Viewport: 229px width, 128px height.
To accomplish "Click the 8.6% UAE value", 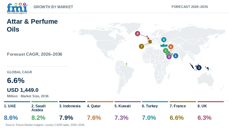I will [11, 118].
